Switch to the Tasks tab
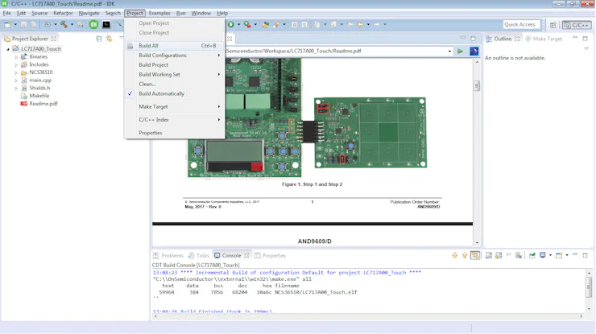 pos(199,256)
